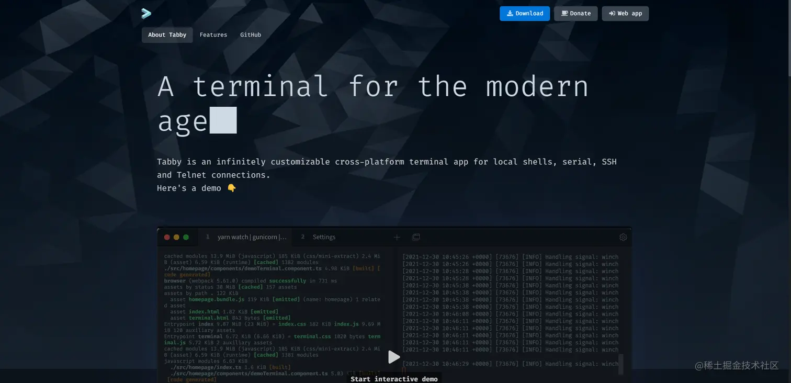This screenshot has width=791, height=383.
Task: Open the Donate button
Action: coord(576,14)
